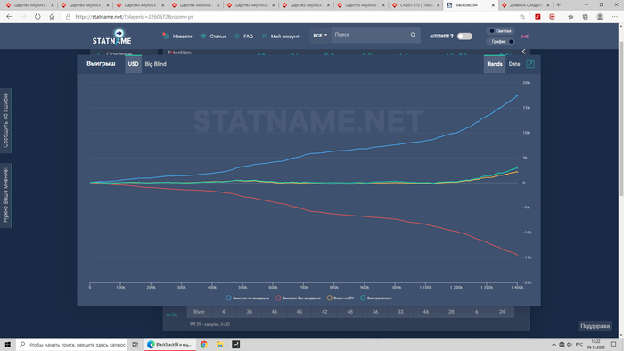Viewport: 624px width, 351px height.
Task: Toggle the yellow EV series checkbox
Action: coord(330,298)
